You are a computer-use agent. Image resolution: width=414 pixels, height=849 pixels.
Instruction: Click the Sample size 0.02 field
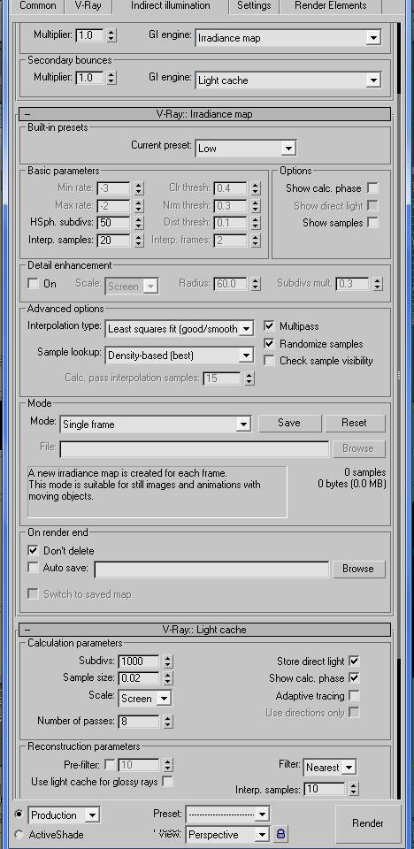tap(139, 678)
